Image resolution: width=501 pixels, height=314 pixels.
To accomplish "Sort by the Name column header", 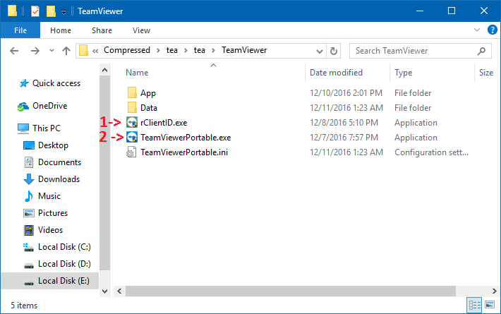I will [137, 73].
